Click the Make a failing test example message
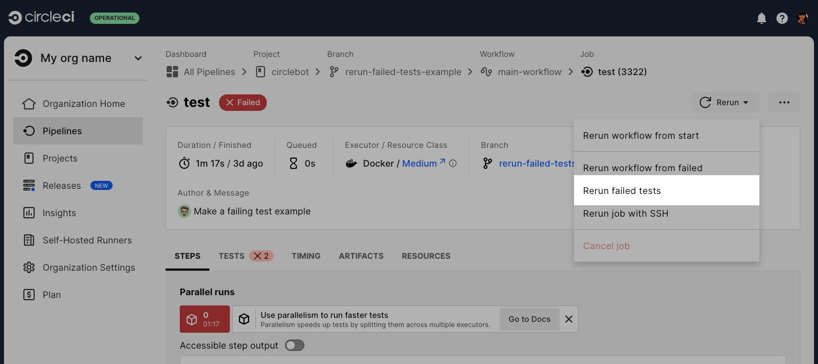Screen dimensions: 818x364 tap(252, 211)
